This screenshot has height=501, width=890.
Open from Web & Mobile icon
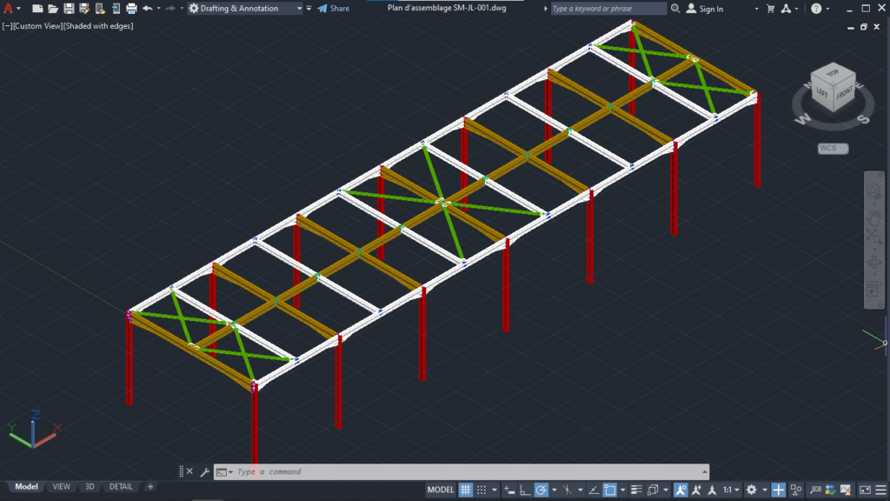[100, 9]
